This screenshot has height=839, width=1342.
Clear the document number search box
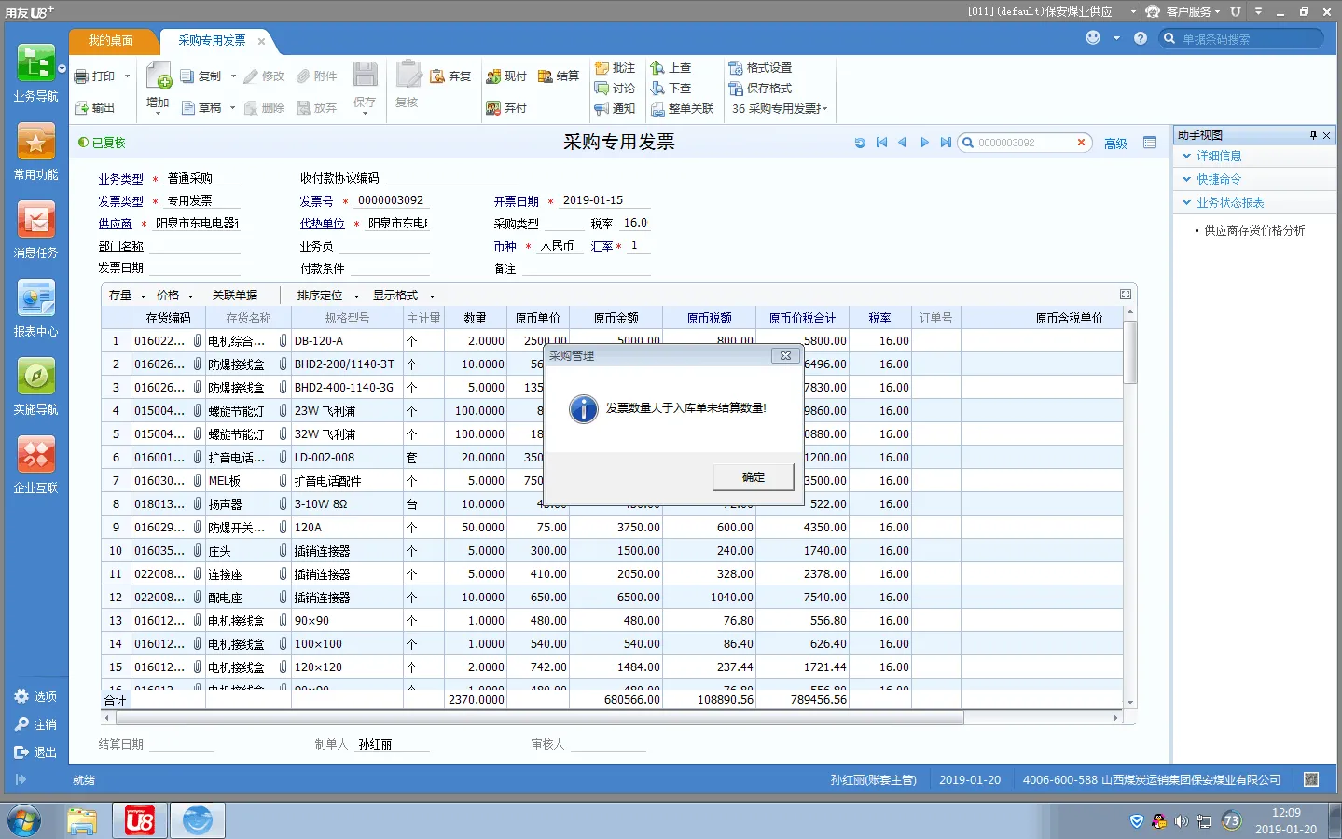click(x=1081, y=143)
